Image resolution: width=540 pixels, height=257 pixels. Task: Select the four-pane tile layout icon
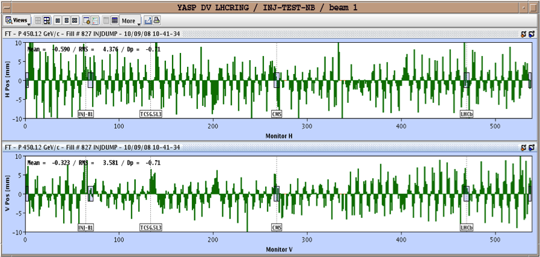(75, 20)
